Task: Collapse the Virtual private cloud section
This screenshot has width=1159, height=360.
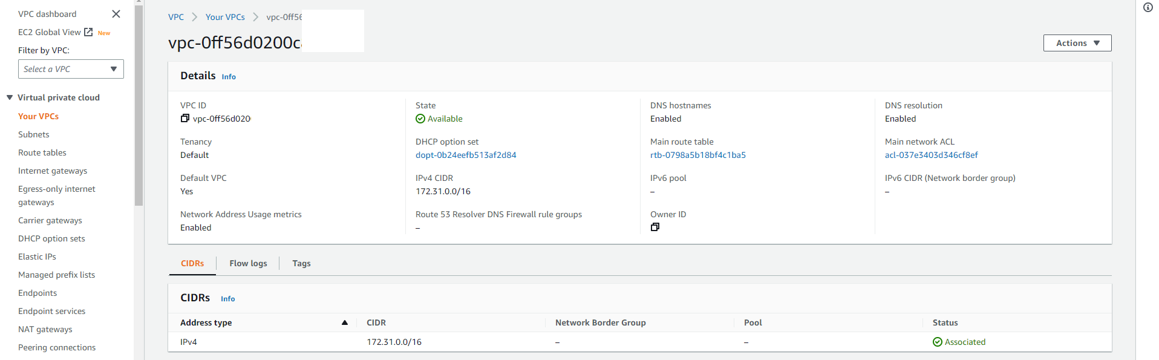Action: point(10,97)
